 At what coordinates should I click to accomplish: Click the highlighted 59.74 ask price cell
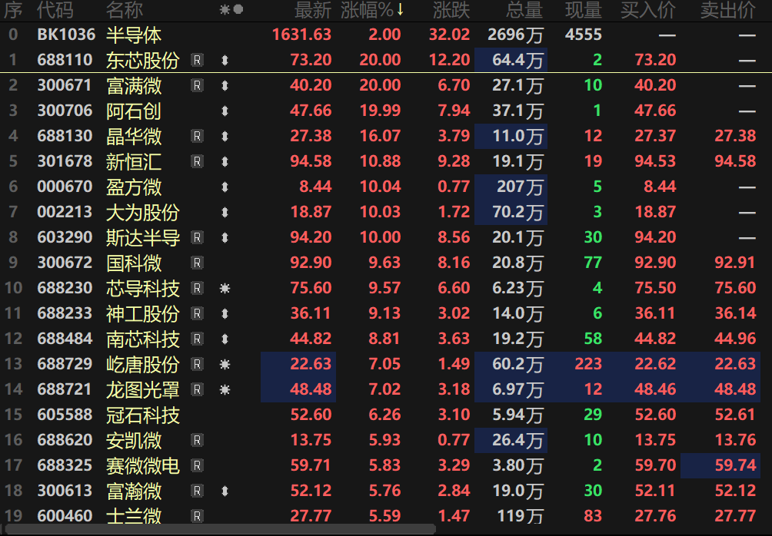point(720,465)
